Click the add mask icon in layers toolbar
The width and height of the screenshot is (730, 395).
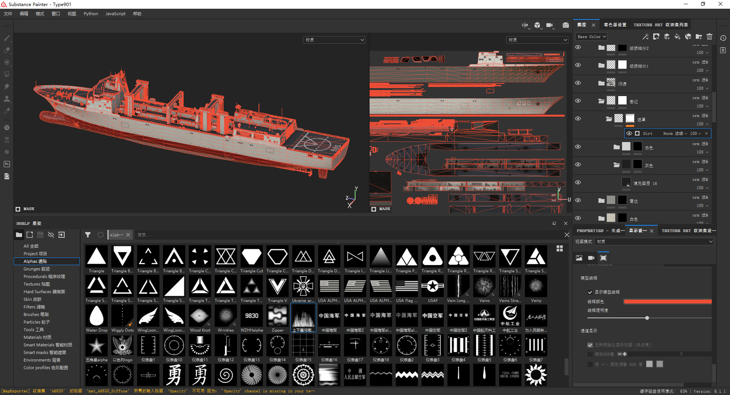(656, 36)
